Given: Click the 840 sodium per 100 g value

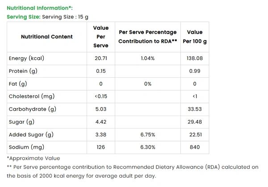Looking at the screenshot, I should 195,147.
